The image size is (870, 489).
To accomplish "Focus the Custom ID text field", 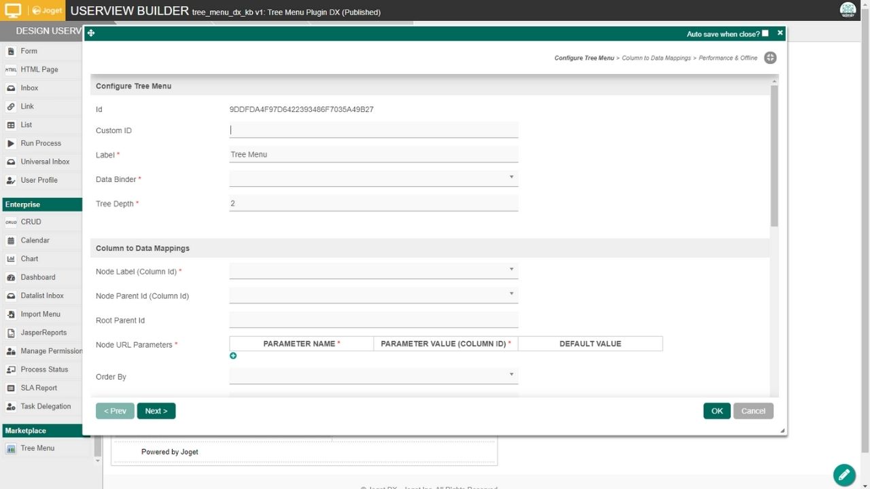I will click(374, 130).
